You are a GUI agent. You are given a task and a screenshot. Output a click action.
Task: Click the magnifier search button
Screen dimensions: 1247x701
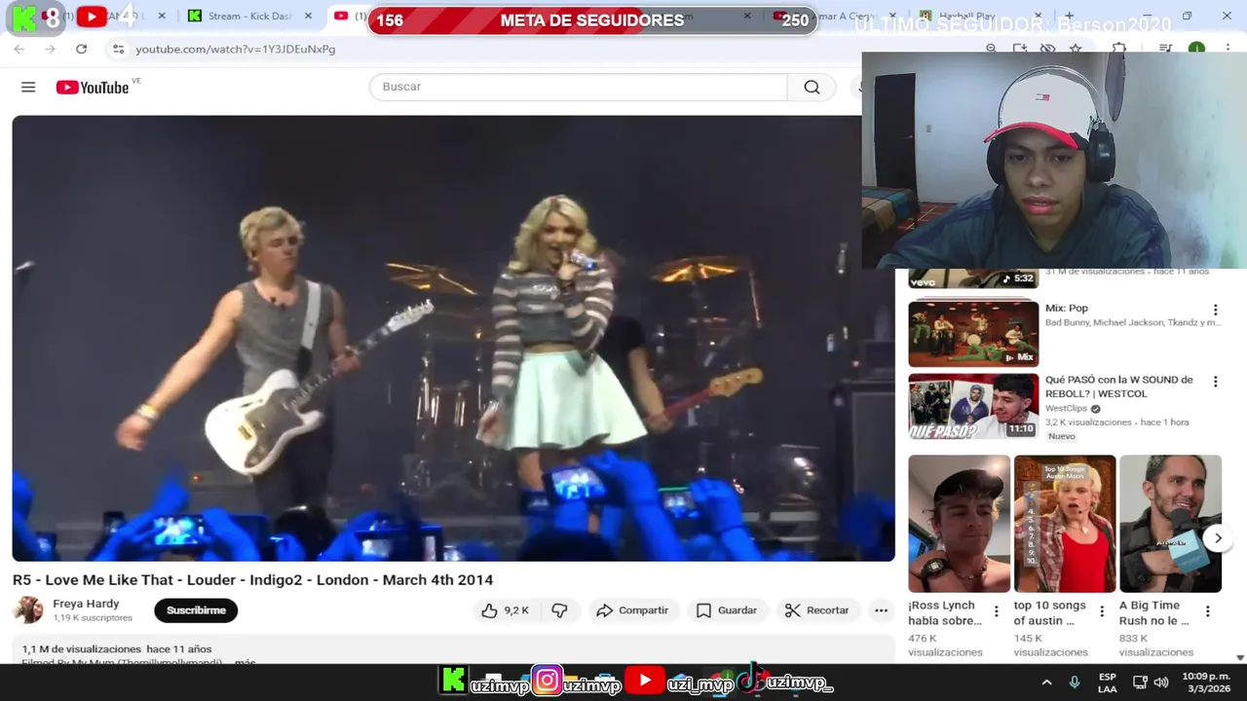tap(812, 87)
